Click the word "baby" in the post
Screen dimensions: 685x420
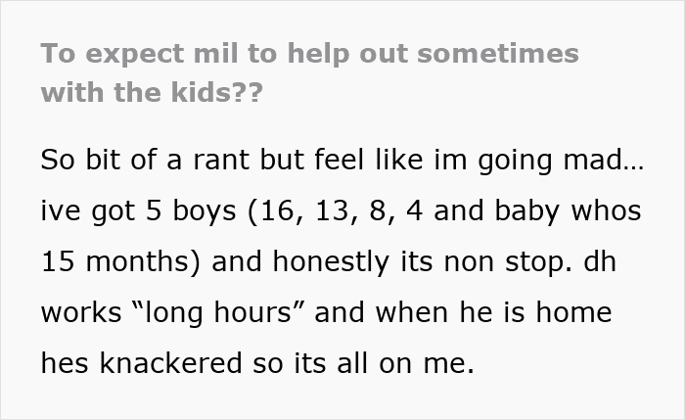pos(546,211)
